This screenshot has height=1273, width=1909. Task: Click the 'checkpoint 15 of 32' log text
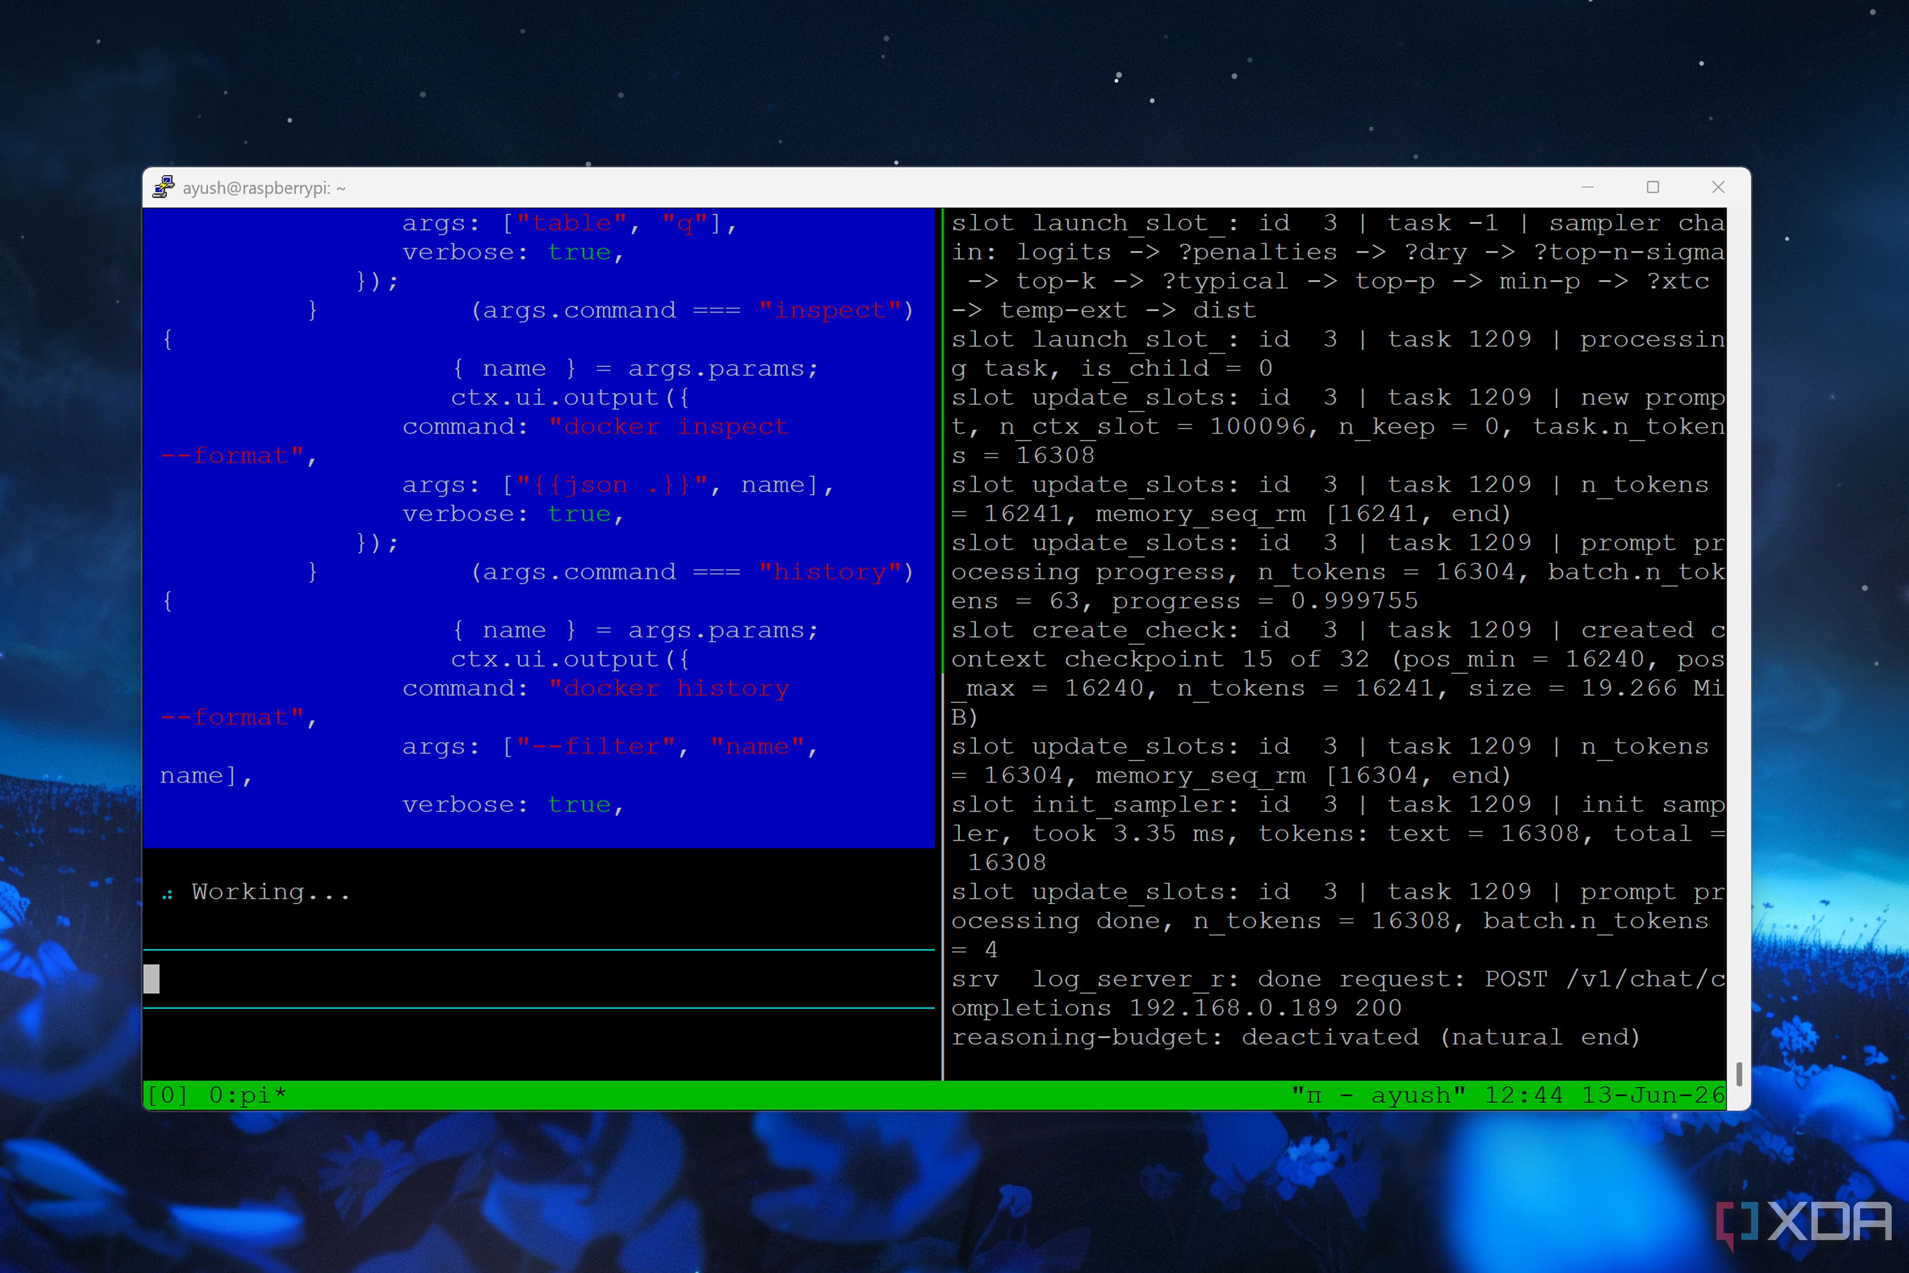[1217, 659]
